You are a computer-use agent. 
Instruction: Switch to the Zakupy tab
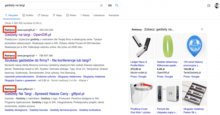pos(43,15)
